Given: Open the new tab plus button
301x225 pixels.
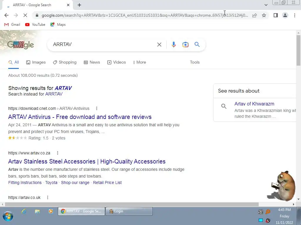Looking at the screenshot, I should pos(79,5).
